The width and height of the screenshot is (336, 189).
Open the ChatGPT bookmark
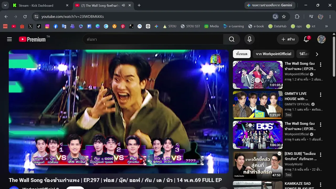[148, 26]
